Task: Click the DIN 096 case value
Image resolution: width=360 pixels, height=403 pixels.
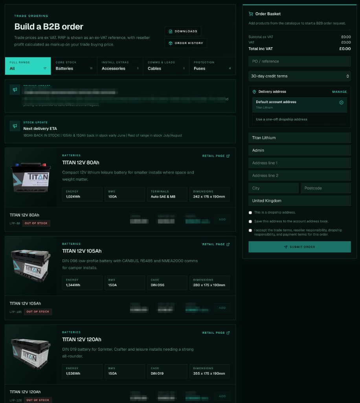Action: (158, 285)
